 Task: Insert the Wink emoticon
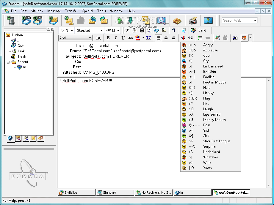click(x=211, y=163)
